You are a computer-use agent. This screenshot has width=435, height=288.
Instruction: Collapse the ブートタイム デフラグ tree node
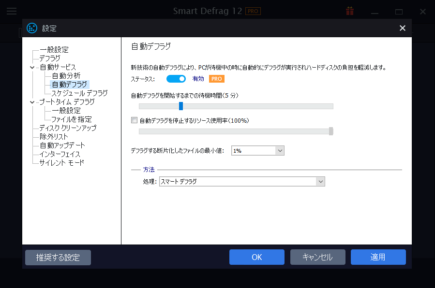pyautogui.click(x=32, y=102)
